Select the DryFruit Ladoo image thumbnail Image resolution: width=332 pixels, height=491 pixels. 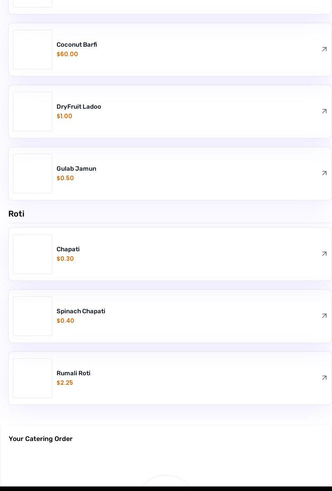click(x=33, y=112)
